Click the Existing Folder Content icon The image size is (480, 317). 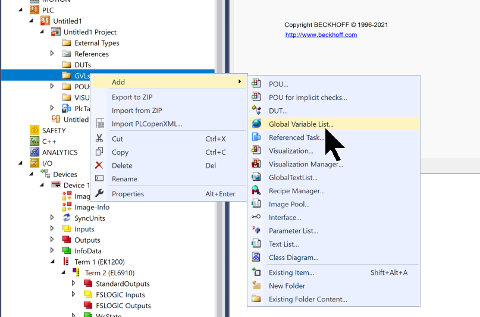point(256,299)
